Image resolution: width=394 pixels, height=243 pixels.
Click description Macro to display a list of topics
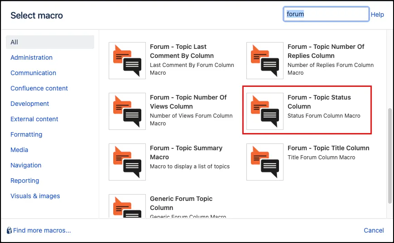click(190, 167)
